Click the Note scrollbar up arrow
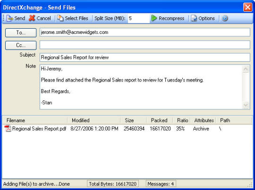Screen dimensions: 255x190 point(246,69)
